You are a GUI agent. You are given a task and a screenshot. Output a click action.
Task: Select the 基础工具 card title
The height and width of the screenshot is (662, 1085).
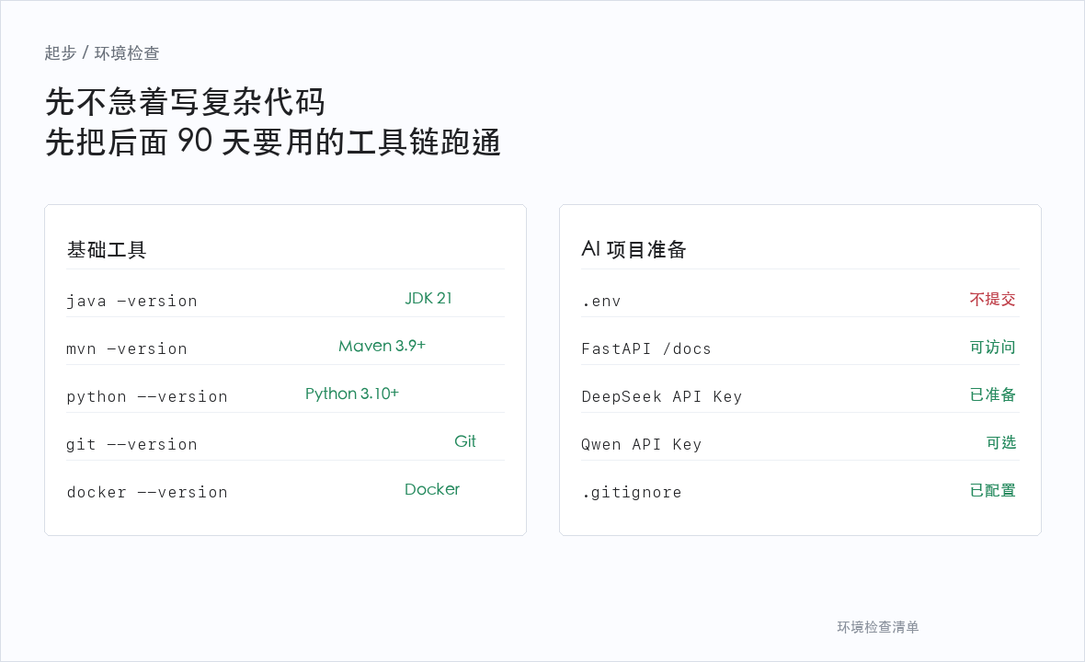(x=107, y=250)
